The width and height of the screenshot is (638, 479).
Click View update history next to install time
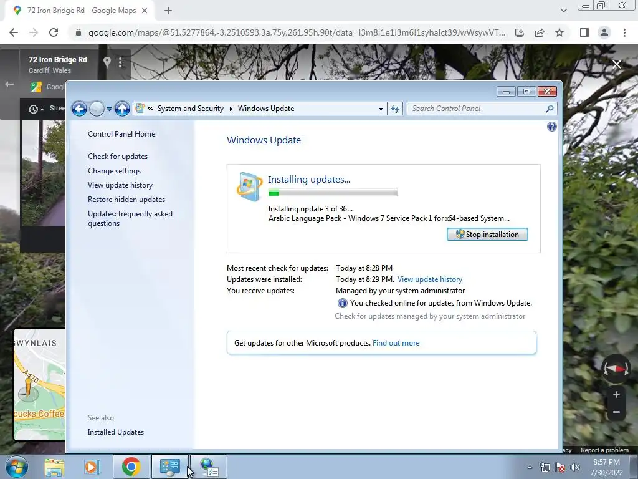430,279
